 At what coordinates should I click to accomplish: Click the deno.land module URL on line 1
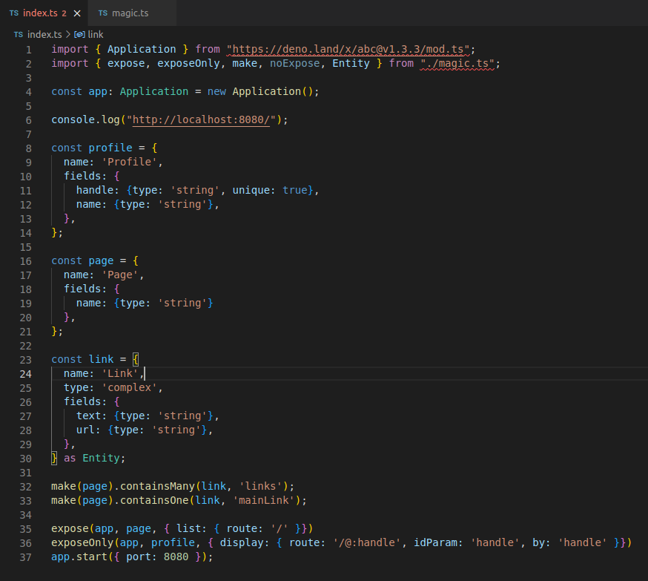pyautogui.click(x=348, y=49)
